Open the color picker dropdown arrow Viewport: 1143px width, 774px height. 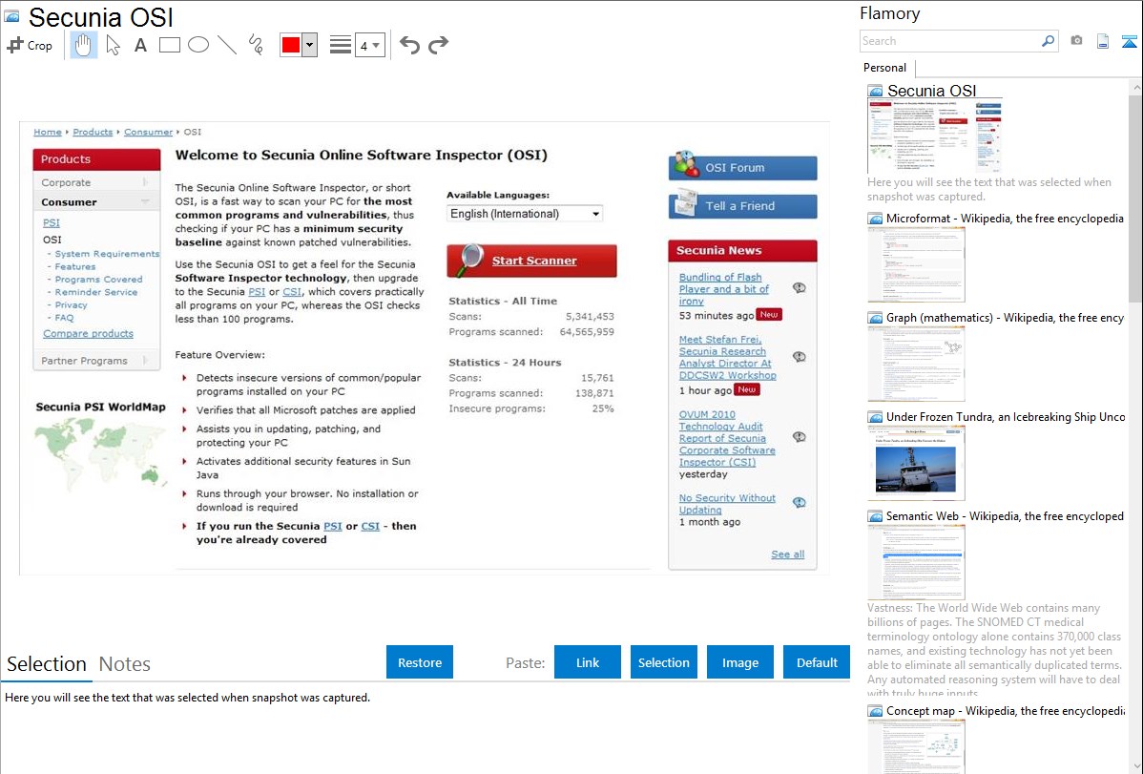[309, 45]
